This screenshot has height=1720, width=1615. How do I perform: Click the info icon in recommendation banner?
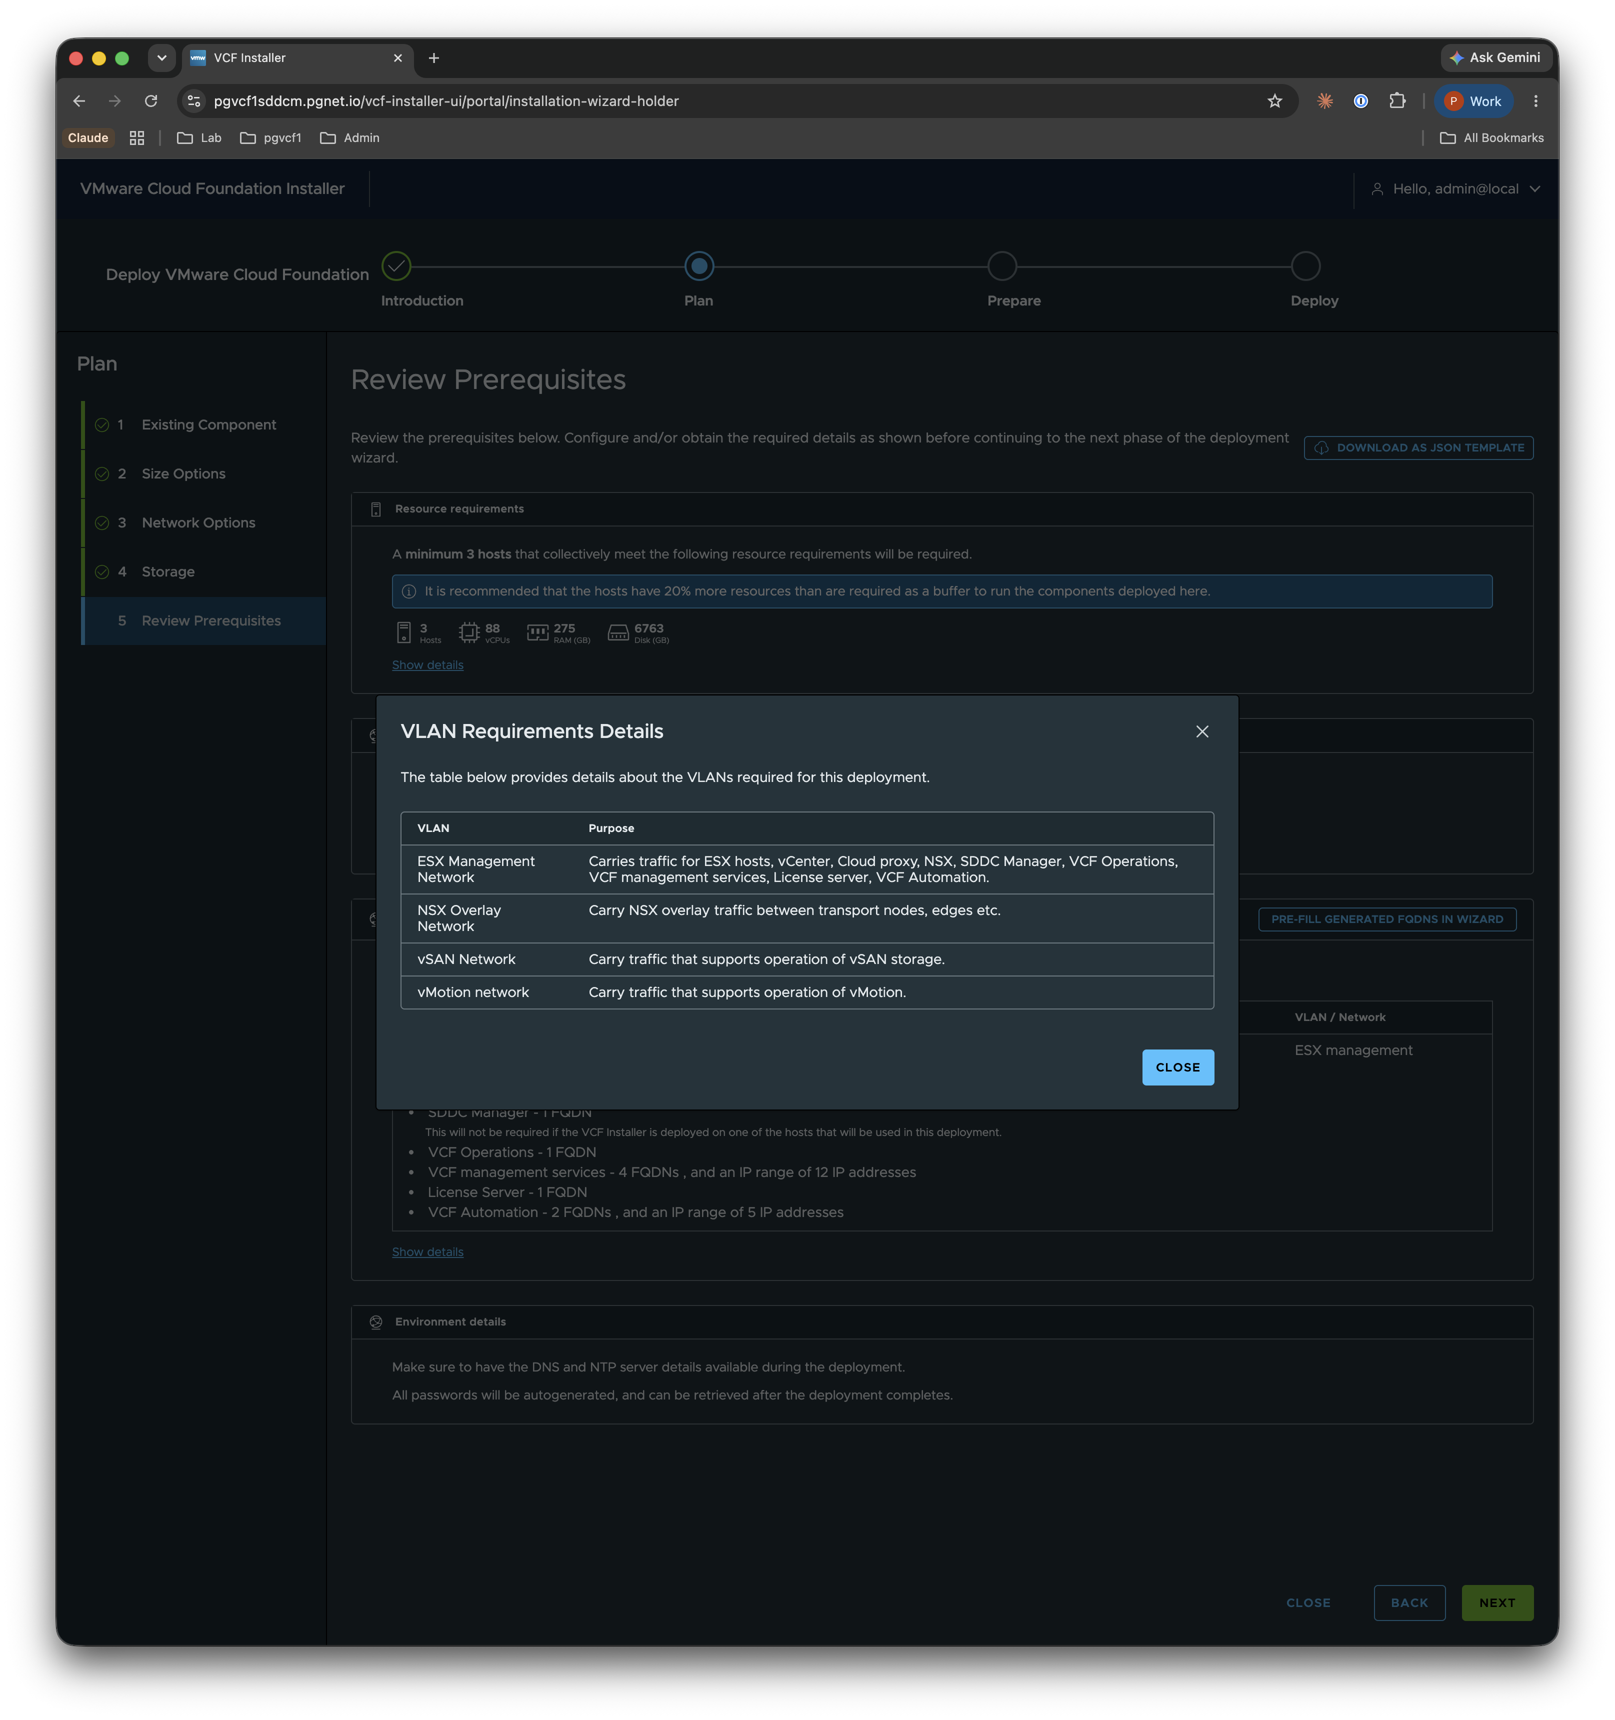(408, 592)
